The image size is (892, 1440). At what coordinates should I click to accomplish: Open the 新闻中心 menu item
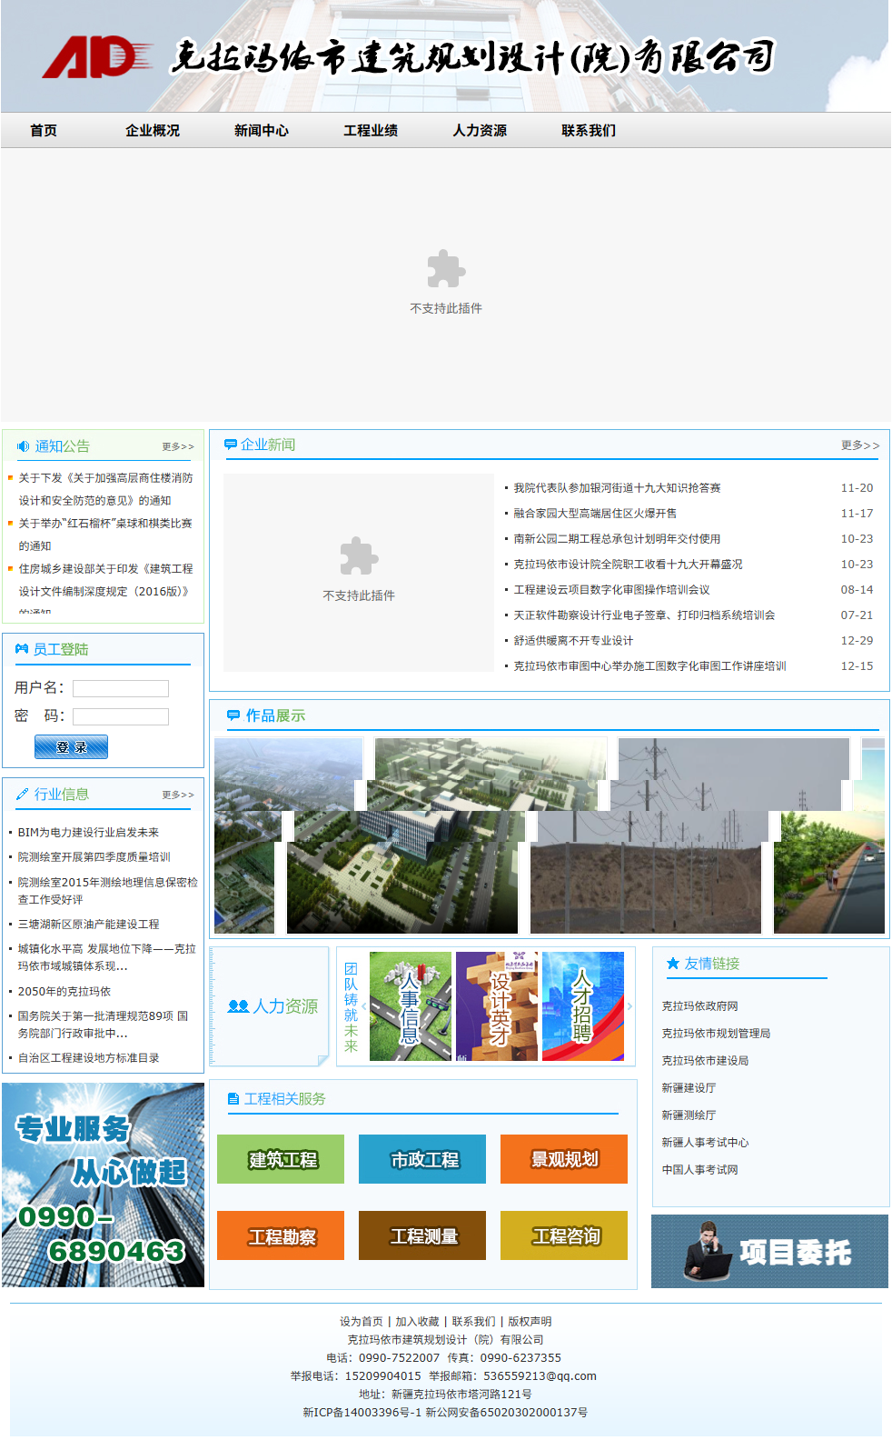262,131
